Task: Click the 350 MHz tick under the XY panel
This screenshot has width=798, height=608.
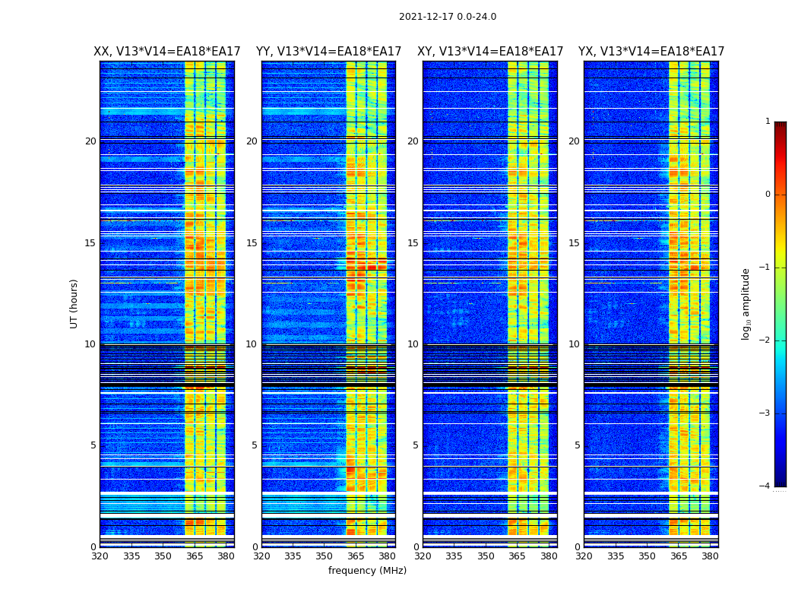Action: coord(486,556)
